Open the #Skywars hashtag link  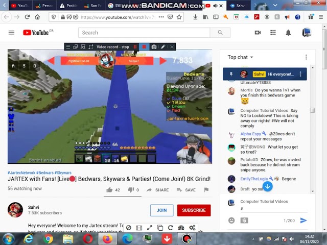[63, 173]
